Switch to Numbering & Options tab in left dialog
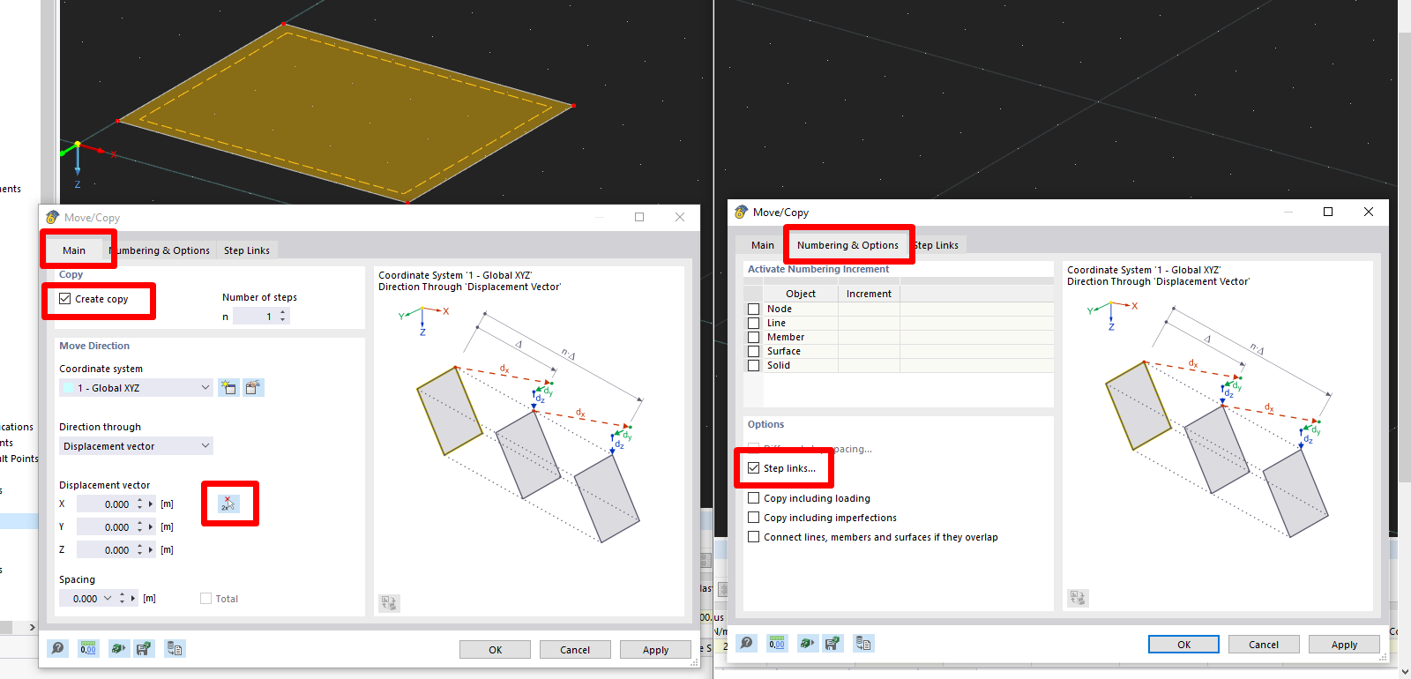 point(160,250)
